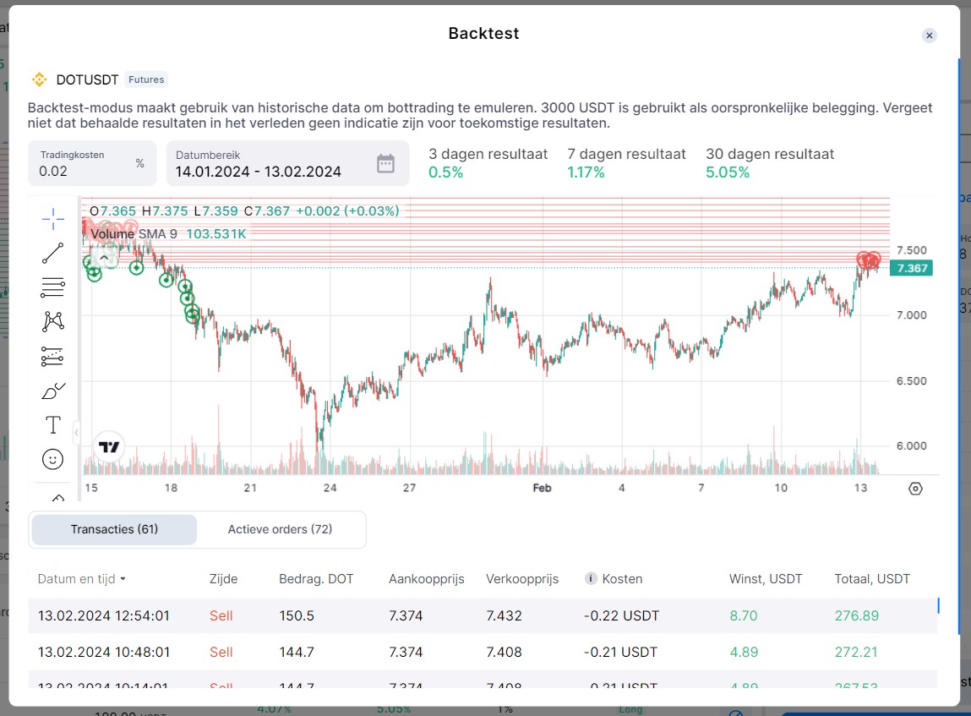Viewport: 971px width, 716px height.
Task: Open the Fibonacci retracement tool
Action: coord(52,287)
